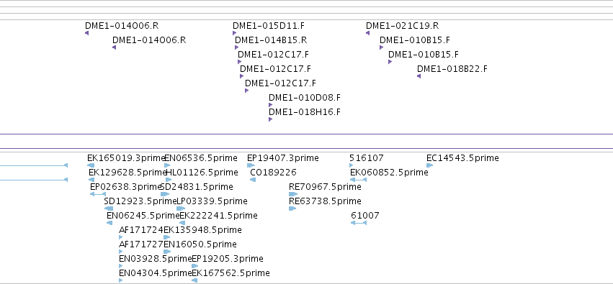Viewport: 613px width, 284px height.
Task: Select the EK135948.5prime label
Action: coord(202,230)
